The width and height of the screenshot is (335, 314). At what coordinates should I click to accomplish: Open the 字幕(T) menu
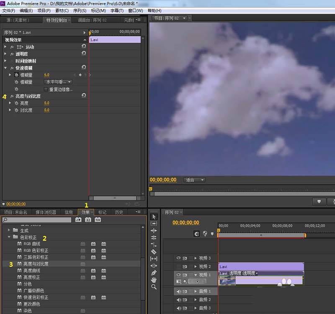[117, 10]
